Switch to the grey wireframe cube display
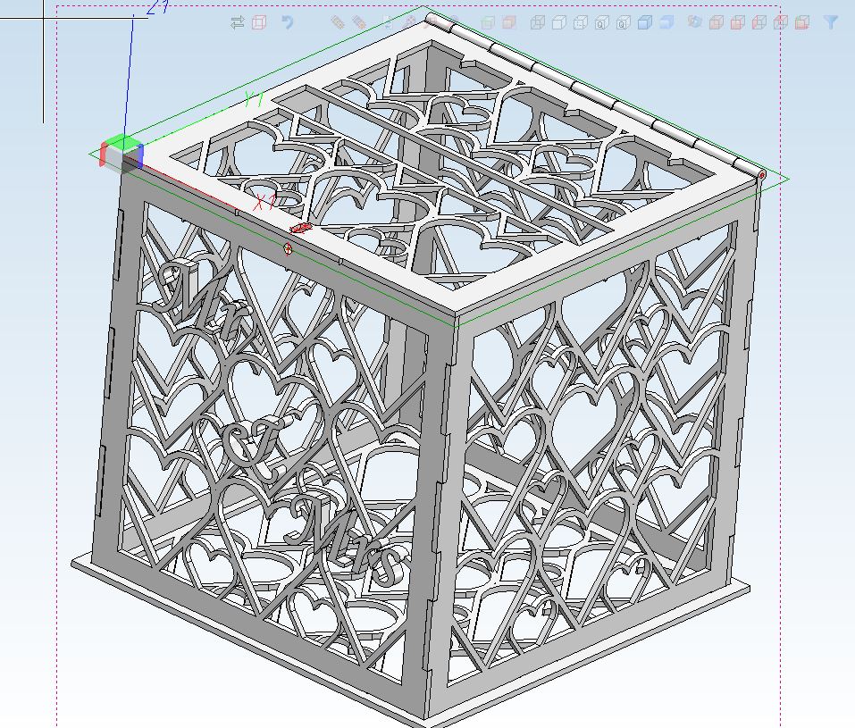This screenshot has width=855, height=728. pyautogui.click(x=538, y=22)
